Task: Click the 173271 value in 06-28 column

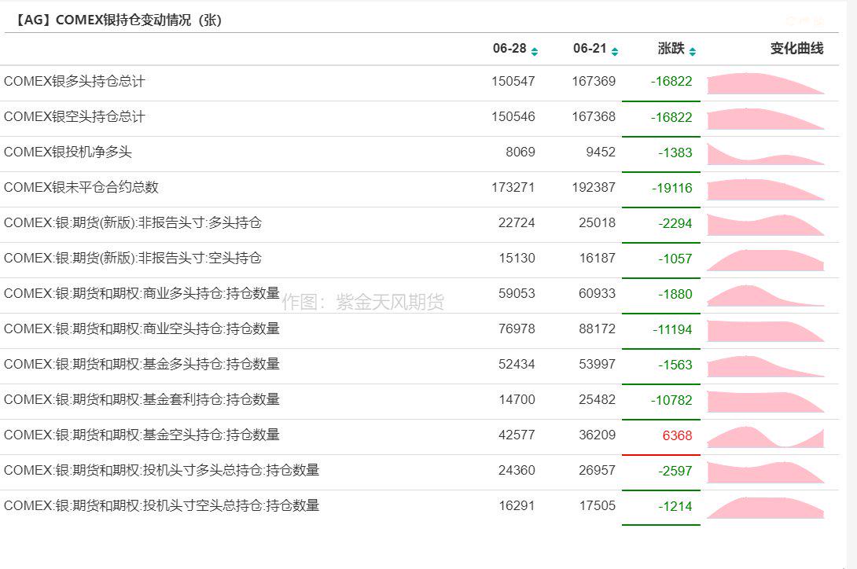Action: pos(513,188)
